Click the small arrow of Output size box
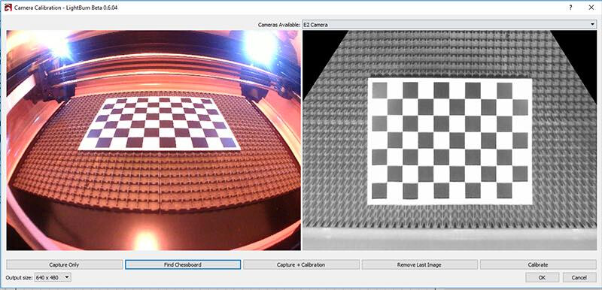The height and width of the screenshot is (290, 602). click(67, 277)
